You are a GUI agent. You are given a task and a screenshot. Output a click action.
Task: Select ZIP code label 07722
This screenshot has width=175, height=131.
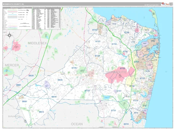click(122, 68)
